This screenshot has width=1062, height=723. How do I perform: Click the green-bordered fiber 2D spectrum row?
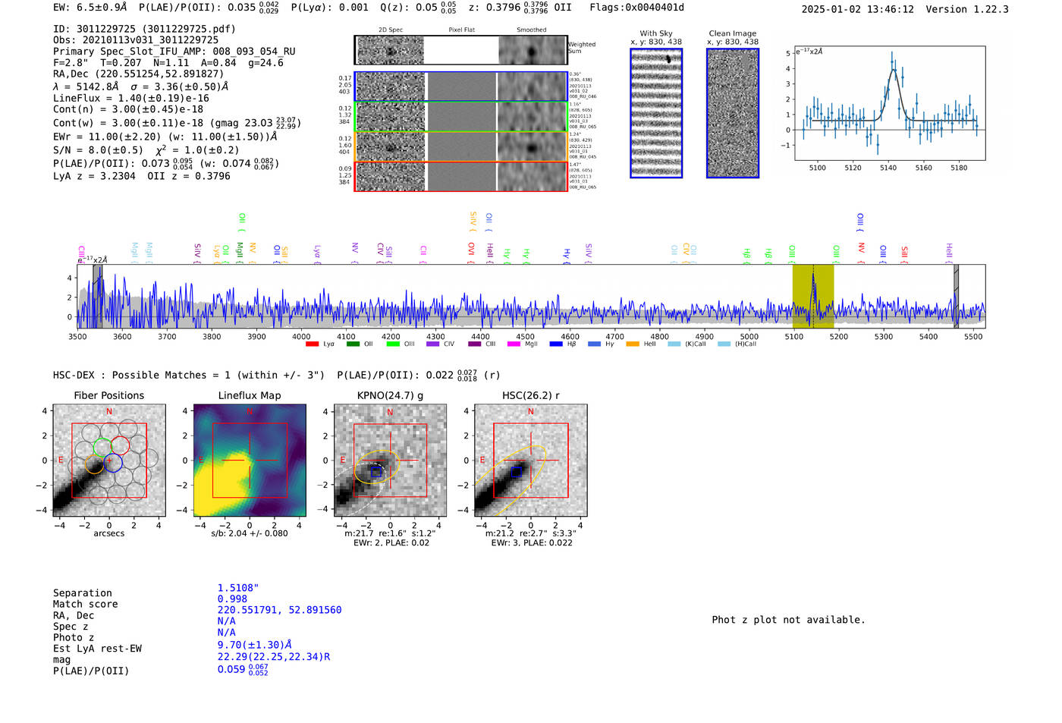click(461, 117)
